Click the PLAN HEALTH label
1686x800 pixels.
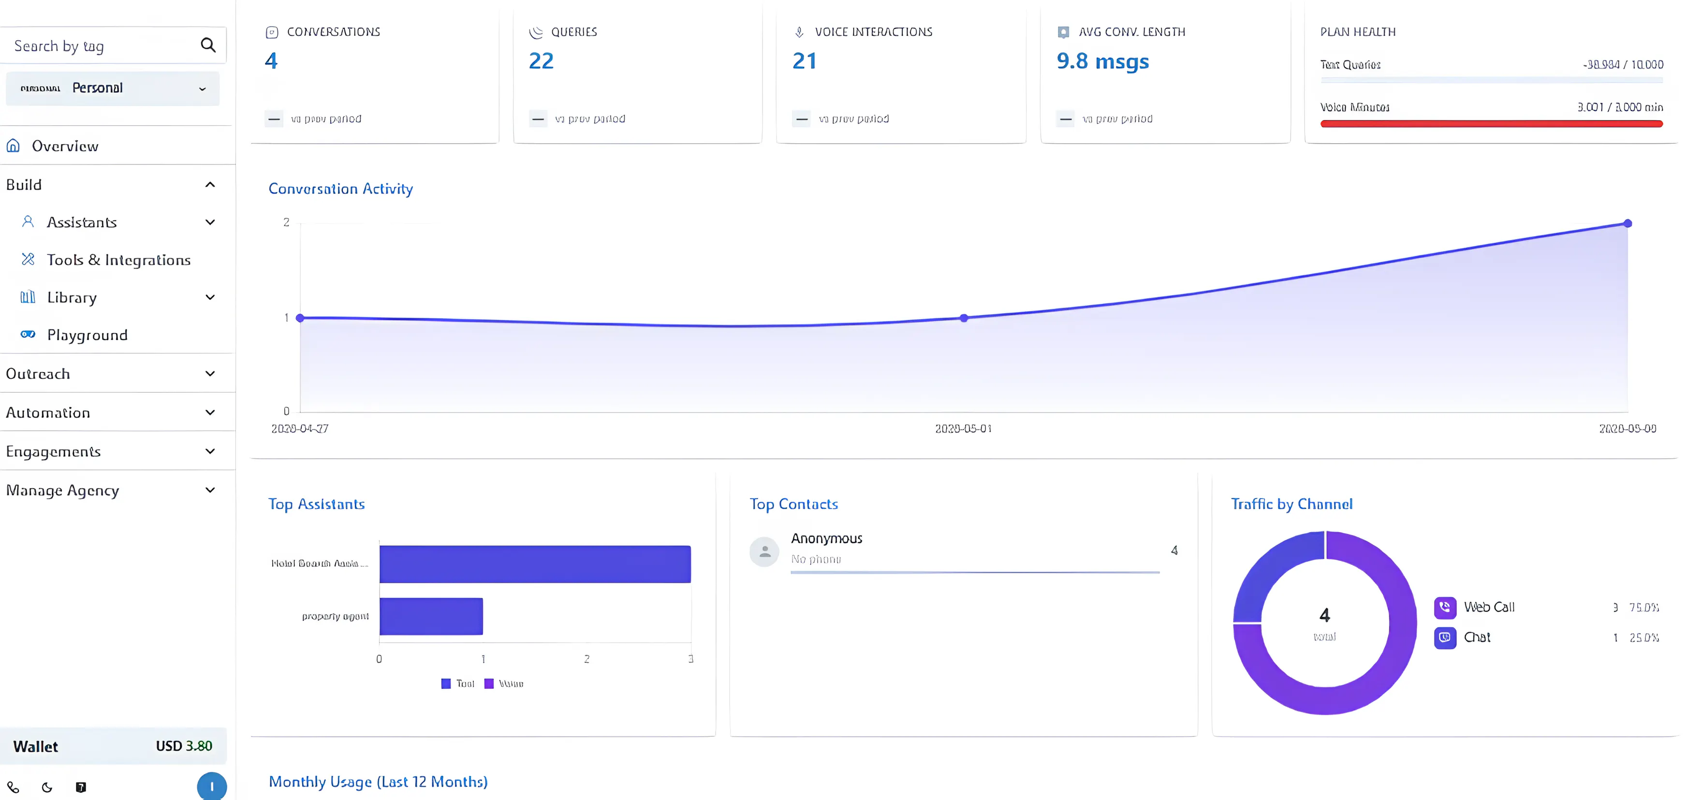coord(1358,32)
